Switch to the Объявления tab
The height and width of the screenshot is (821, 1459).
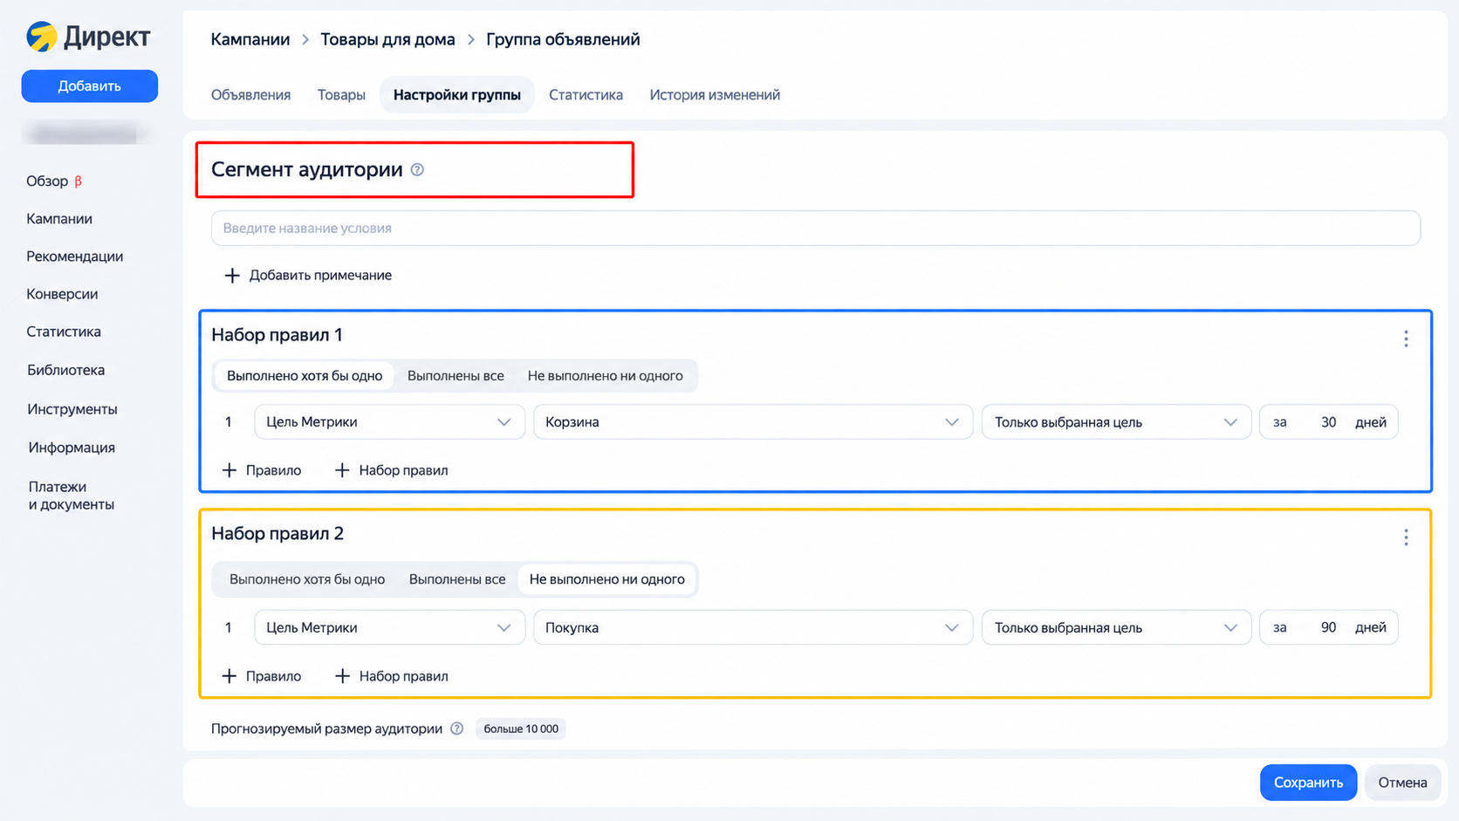(x=250, y=95)
